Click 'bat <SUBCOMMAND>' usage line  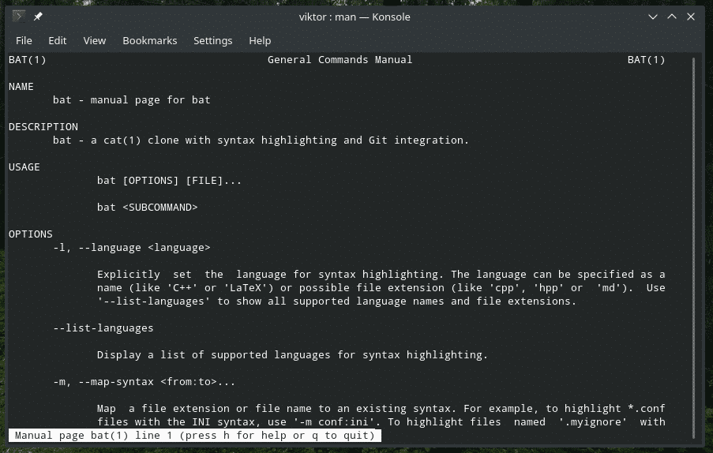pos(148,208)
